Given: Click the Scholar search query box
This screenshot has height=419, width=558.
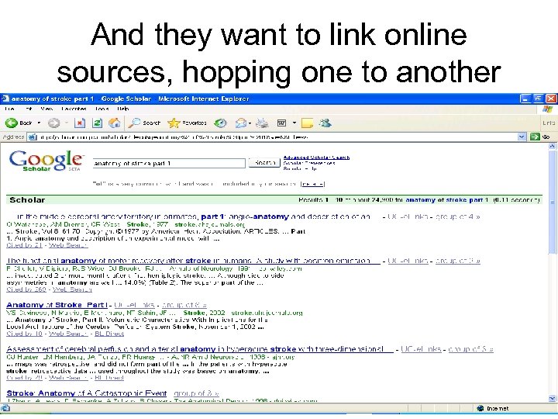Looking at the screenshot, I should [169, 164].
